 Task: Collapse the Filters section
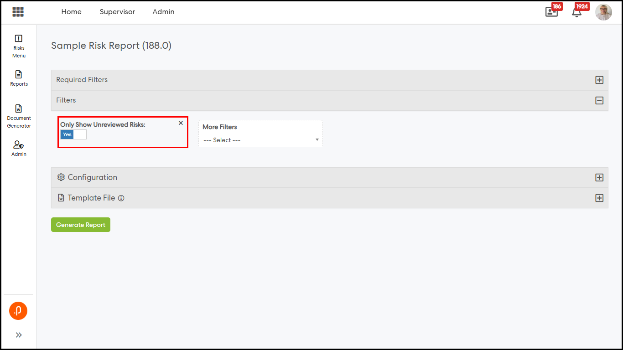[599, 101]
